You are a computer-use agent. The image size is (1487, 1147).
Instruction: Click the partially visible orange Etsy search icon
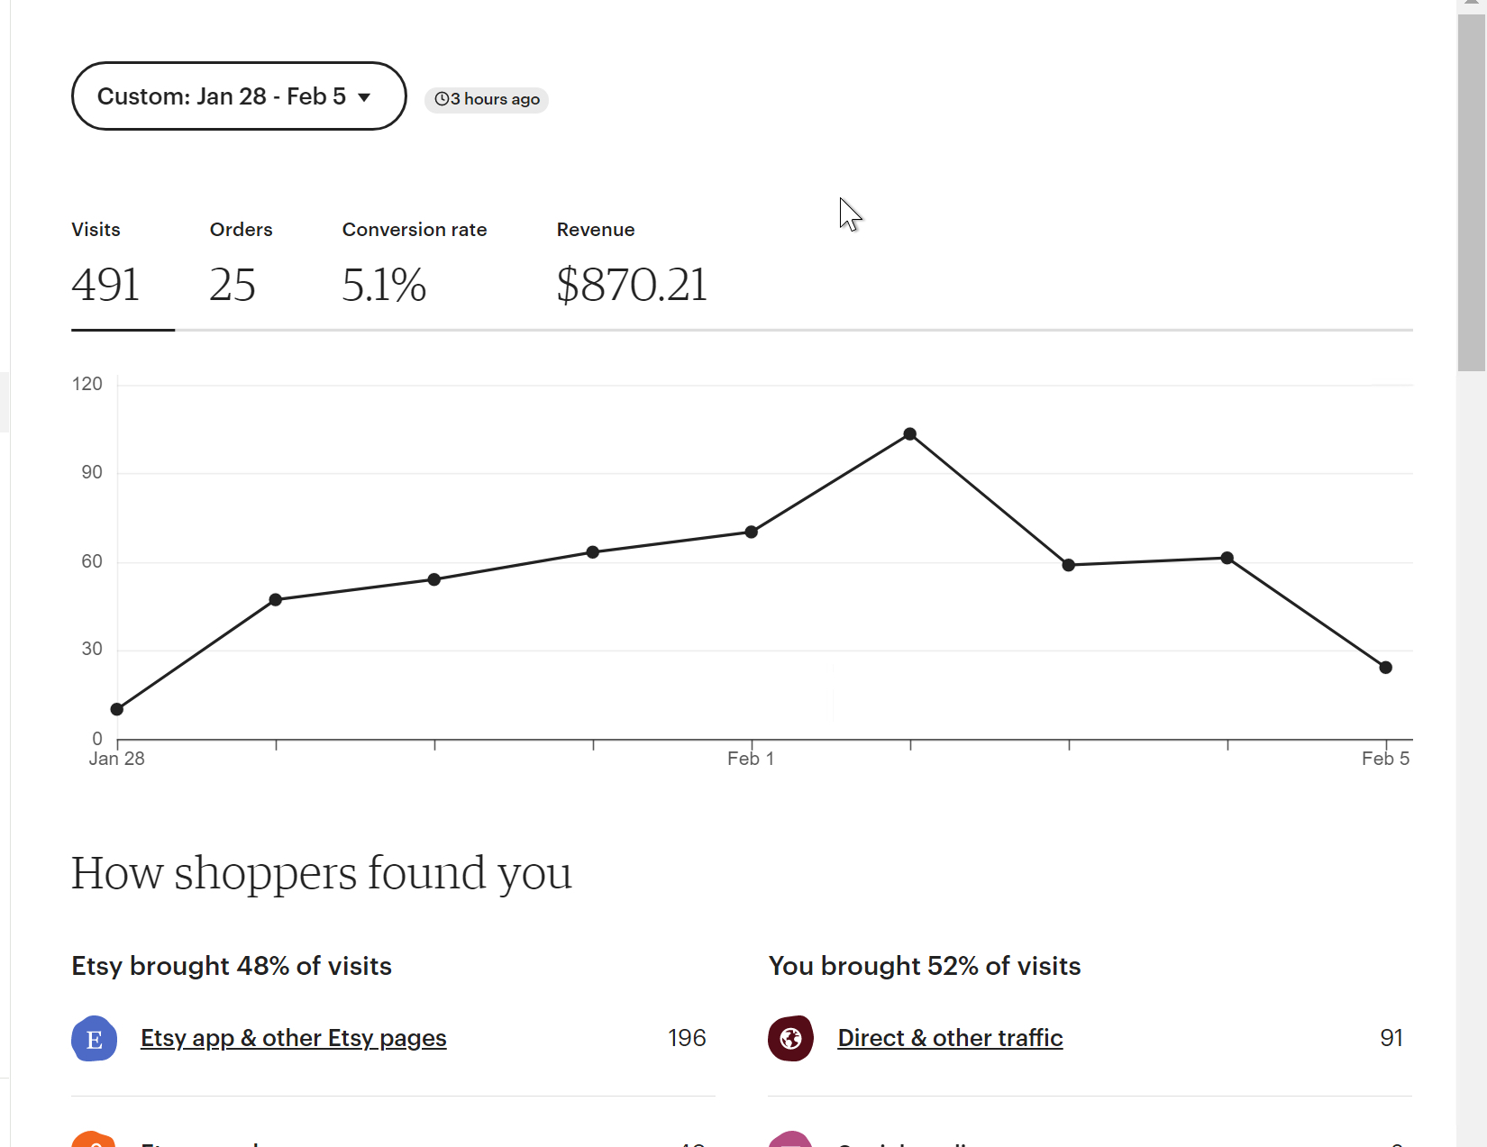(x=94, y=1139)
